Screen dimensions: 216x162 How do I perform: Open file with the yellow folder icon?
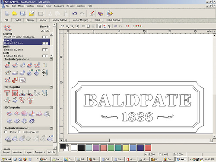[15, 13]
